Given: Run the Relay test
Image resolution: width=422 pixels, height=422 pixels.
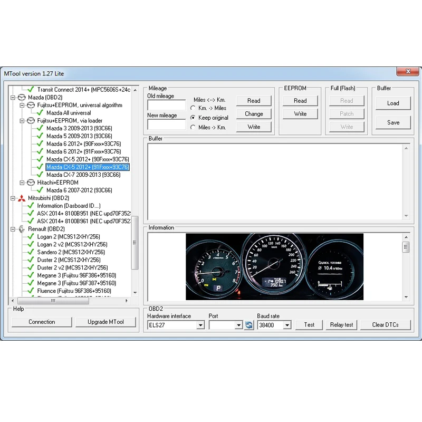Looking at the screenshot, I should click(x=341, y=325).
